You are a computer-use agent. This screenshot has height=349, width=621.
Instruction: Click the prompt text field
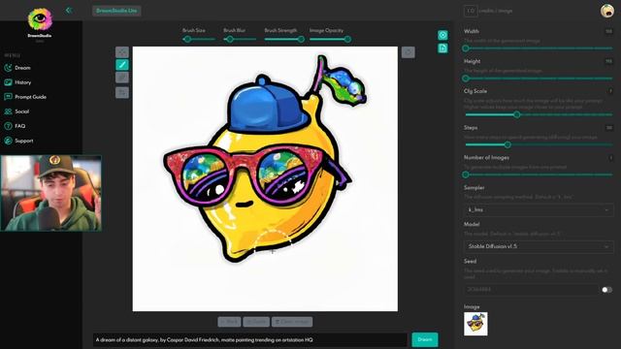[x=250, y=340]
